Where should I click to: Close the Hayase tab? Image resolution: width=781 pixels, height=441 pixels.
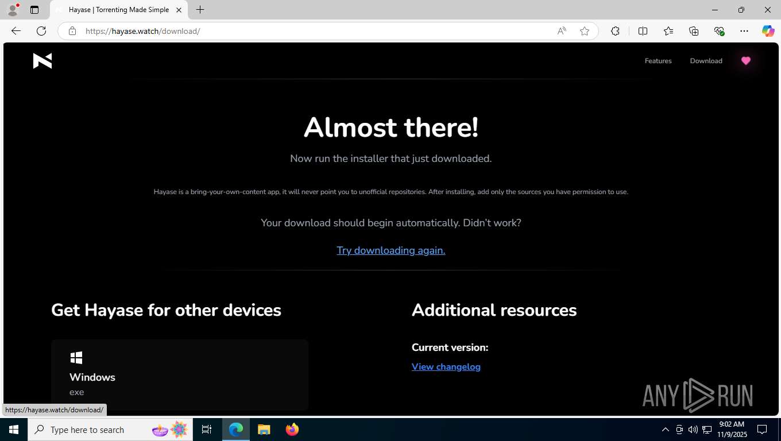[x=179, y=10]
